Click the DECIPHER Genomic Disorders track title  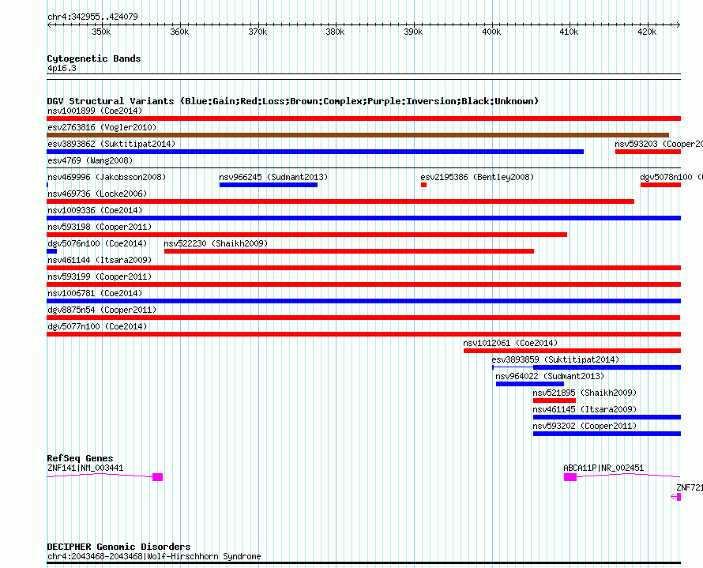[118, 547]
